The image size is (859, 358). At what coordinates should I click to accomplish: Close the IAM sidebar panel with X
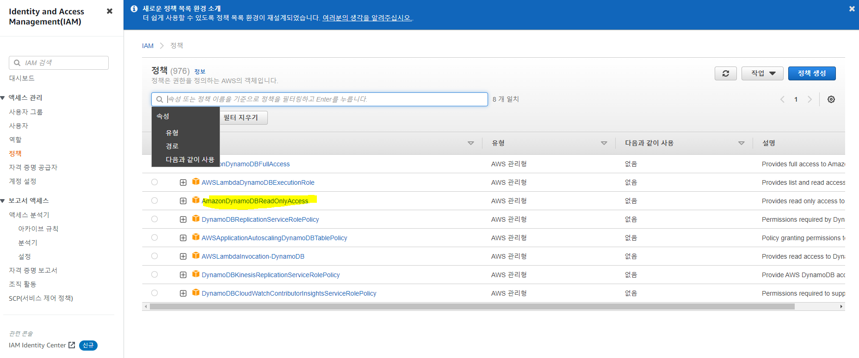coord(110,11)
